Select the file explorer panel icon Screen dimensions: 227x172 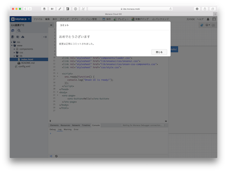(x=13, y=30)
